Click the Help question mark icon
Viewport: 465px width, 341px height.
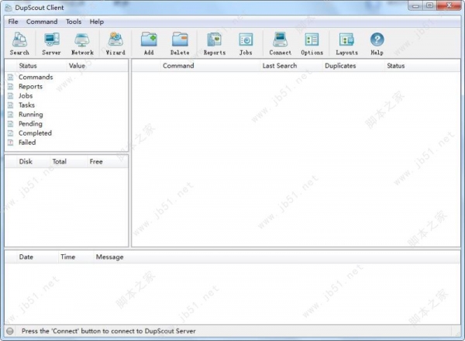pyautogui.click(x=377, y=40)
